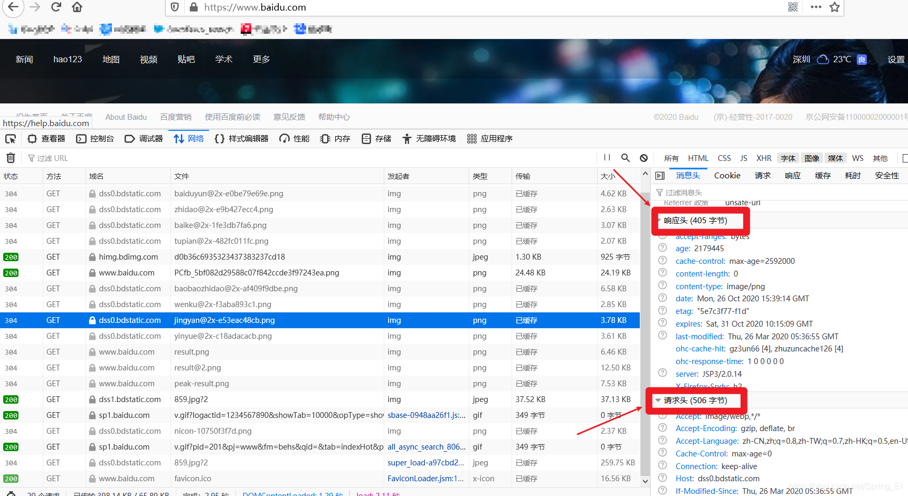This screenshot has height=496, width=908.
Task: Switch to Performance (性能) tool
Action: pyautogui.click(x=295, y=139)
